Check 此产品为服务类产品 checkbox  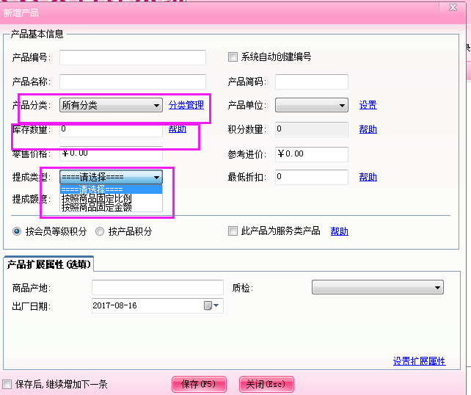pyautogui.click(x=233, y=231)
